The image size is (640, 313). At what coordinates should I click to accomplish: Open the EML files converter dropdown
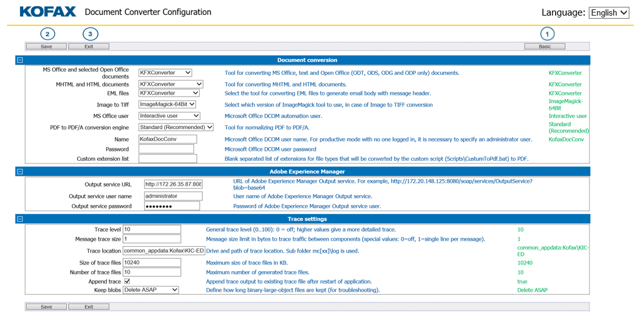coord(169,94)
